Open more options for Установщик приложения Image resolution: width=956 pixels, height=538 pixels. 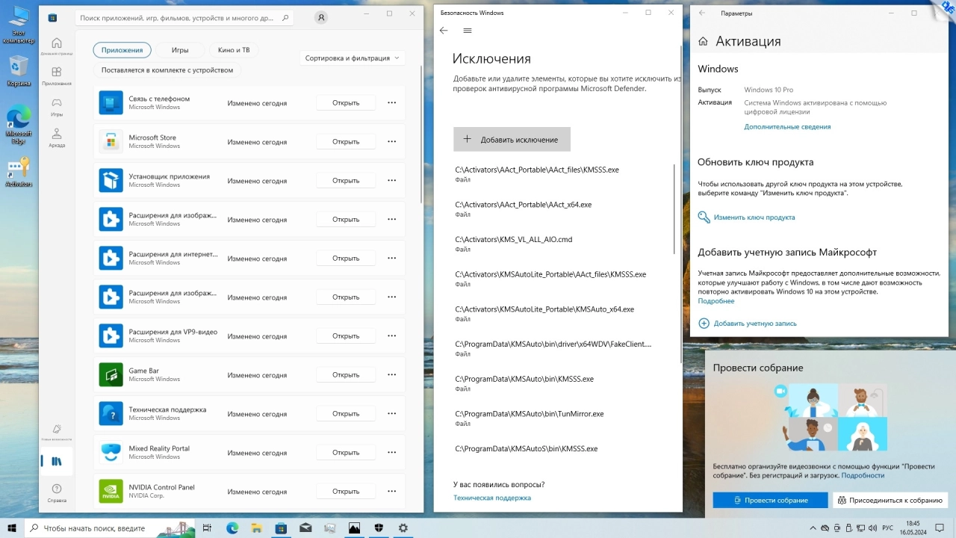[x=391, y=180]
